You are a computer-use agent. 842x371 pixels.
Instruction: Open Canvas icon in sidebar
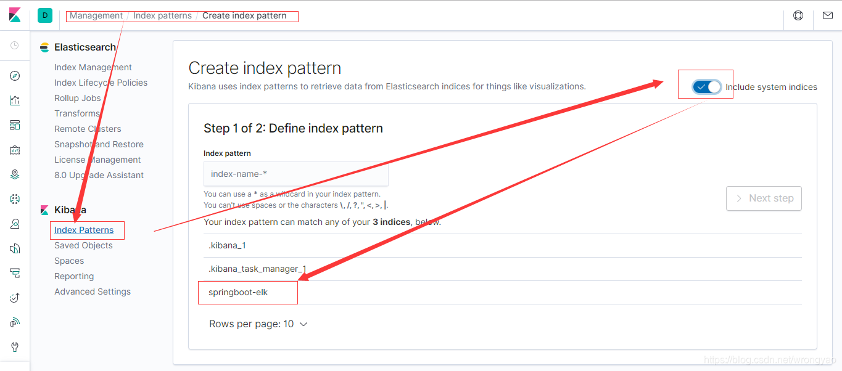pos(15,150)
